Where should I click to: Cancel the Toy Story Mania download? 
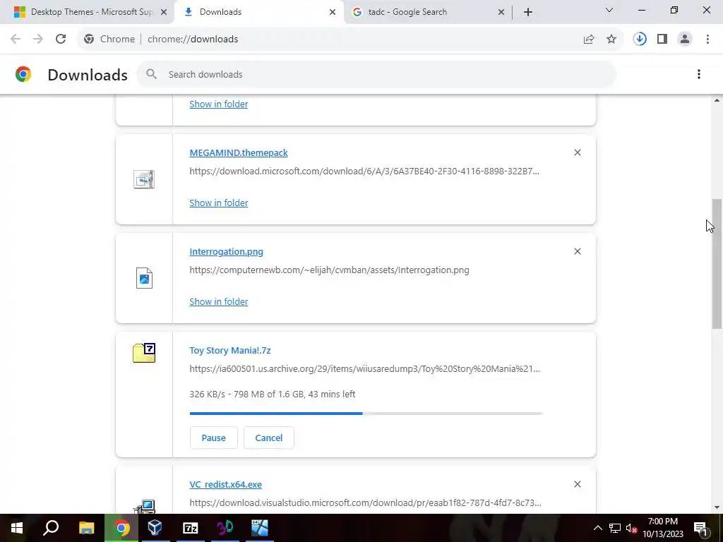click(269, 438)
